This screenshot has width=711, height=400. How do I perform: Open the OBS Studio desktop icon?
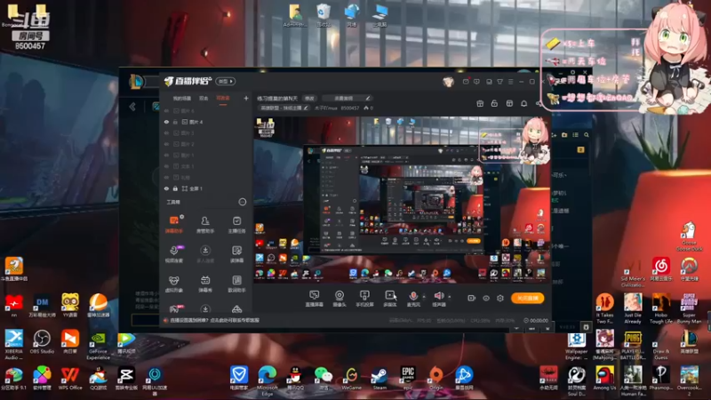(x=42, y=342)
